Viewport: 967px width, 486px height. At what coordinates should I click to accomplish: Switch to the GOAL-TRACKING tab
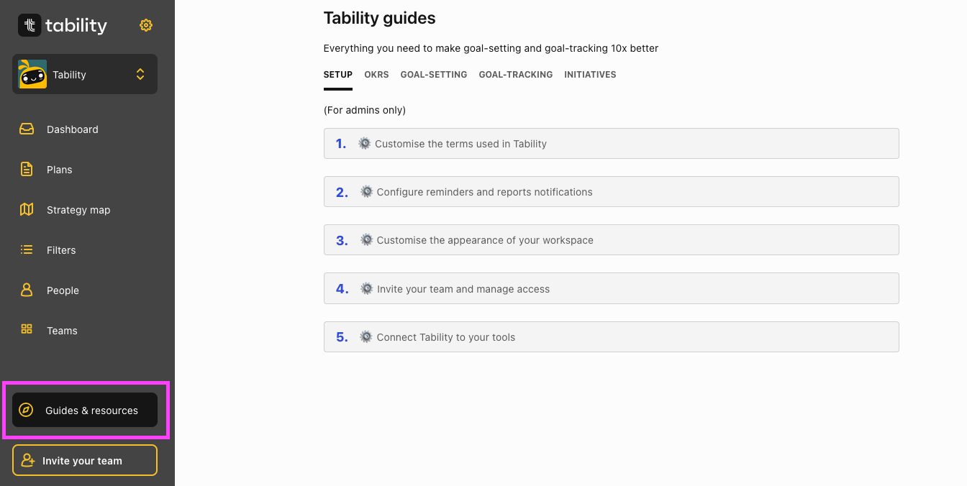tap(516, 75)
